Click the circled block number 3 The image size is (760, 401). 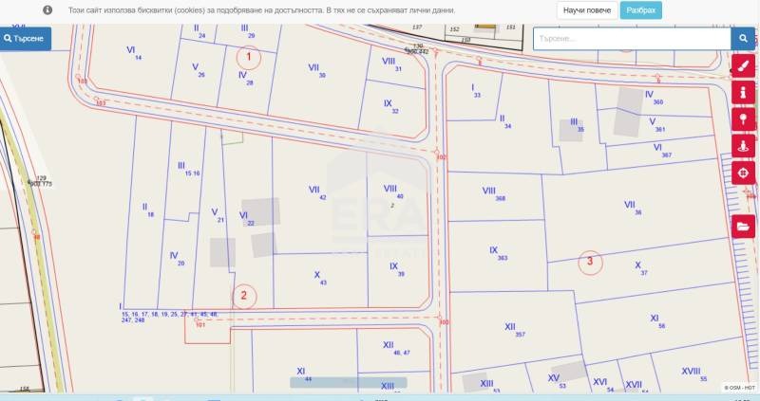pos(590,261)
